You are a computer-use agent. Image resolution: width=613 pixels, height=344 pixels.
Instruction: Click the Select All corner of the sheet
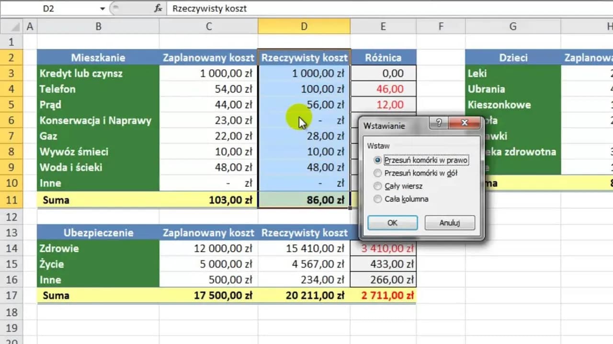tap(11, 27)
